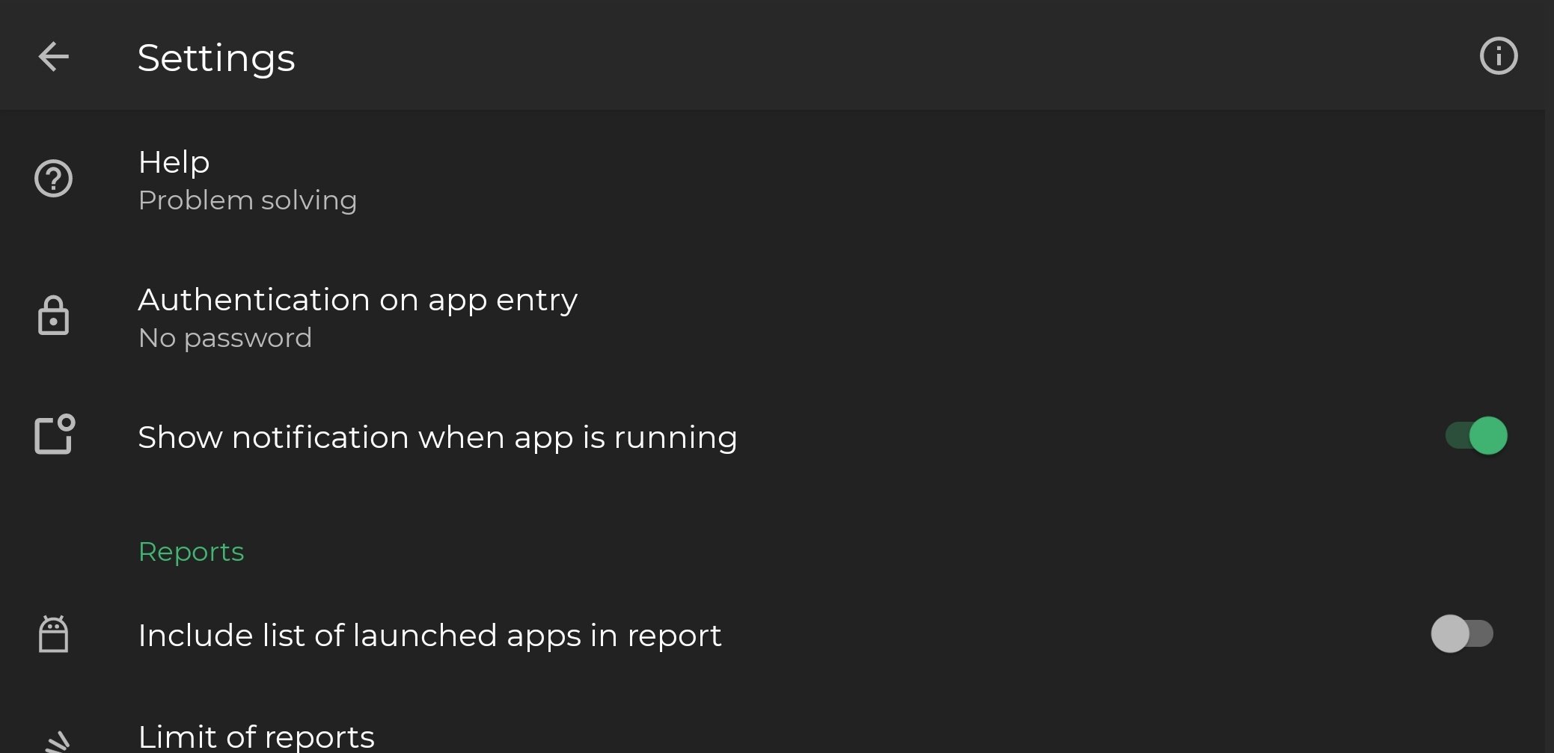Image resolution: width=1554 pixels, height=753 pixels.
Task: Open the Help menu entry
Action: point(772,179)
